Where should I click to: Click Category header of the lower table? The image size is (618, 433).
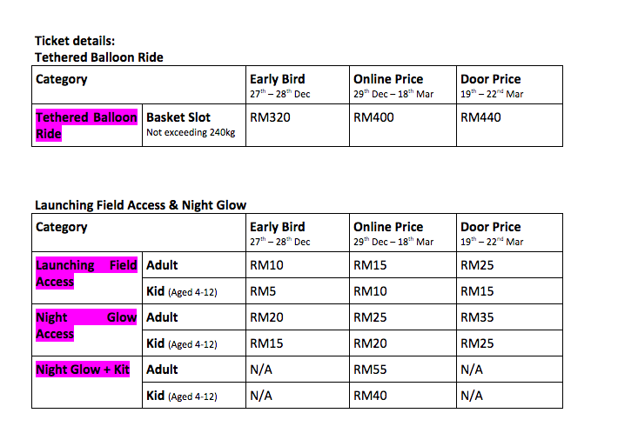(x=62, y=227)
